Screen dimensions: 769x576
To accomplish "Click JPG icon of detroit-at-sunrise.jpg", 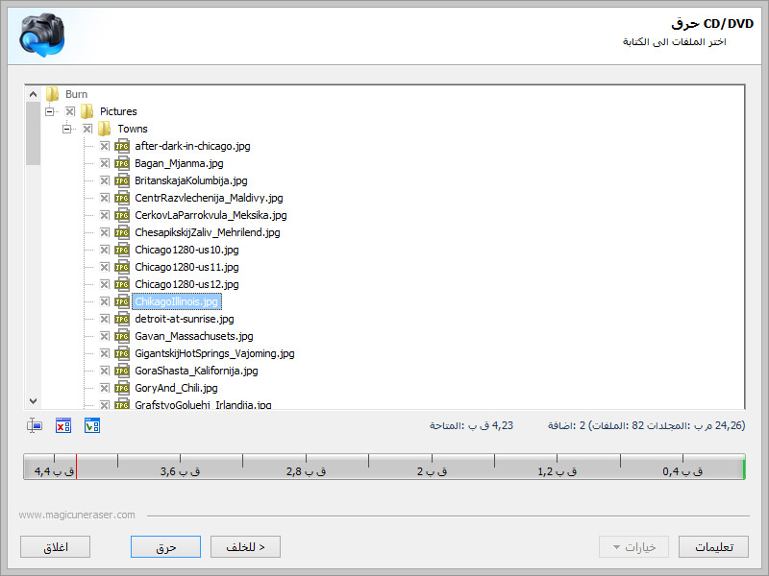I will [x=122, y=320].
